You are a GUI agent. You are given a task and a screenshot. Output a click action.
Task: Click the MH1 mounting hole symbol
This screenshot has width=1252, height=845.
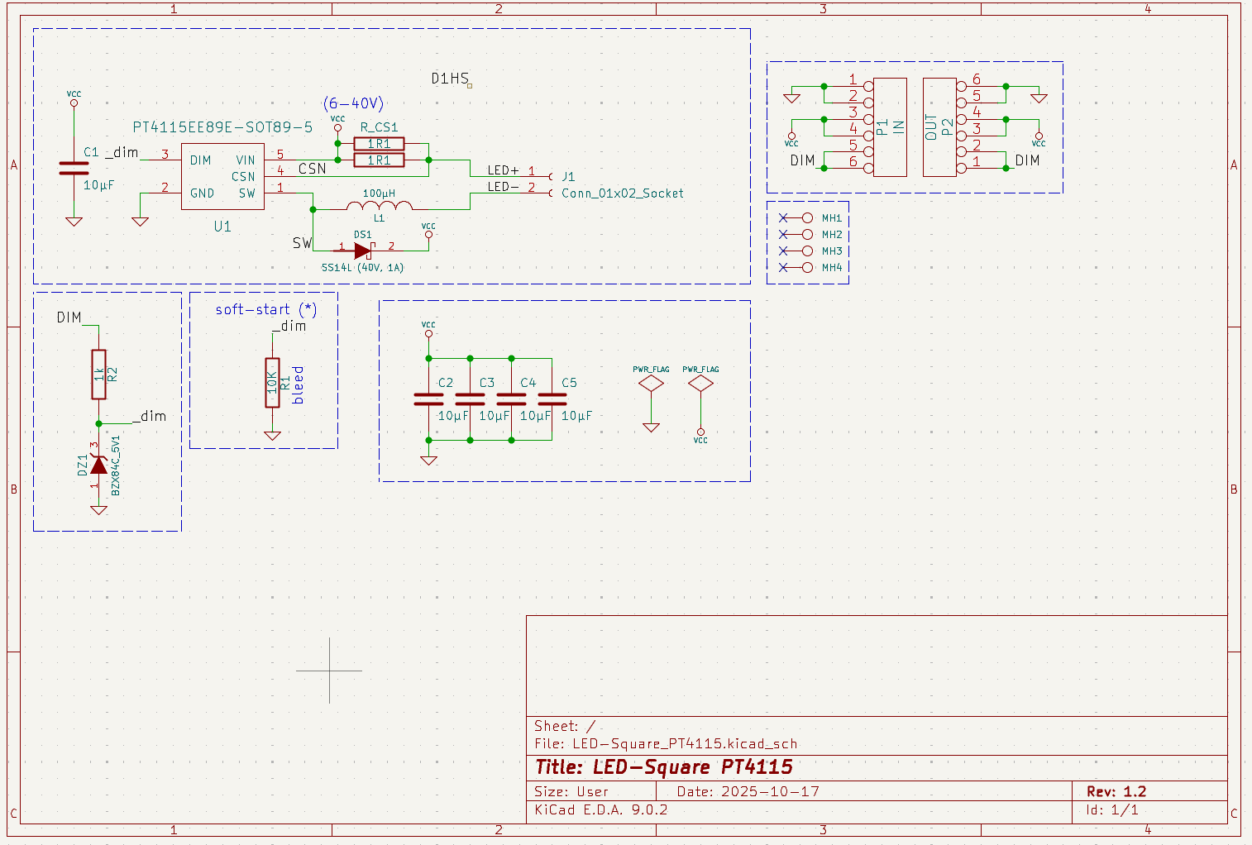[807, 218]
